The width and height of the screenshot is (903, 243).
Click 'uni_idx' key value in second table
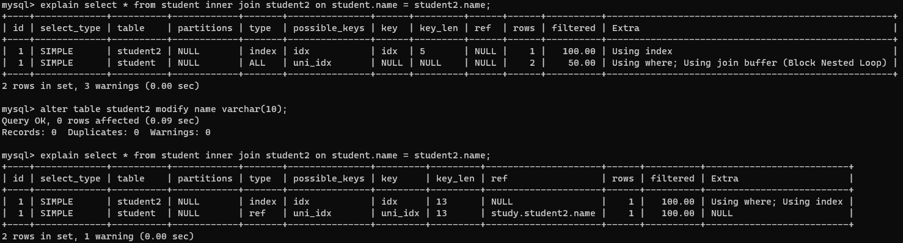(x=400, y=214)
